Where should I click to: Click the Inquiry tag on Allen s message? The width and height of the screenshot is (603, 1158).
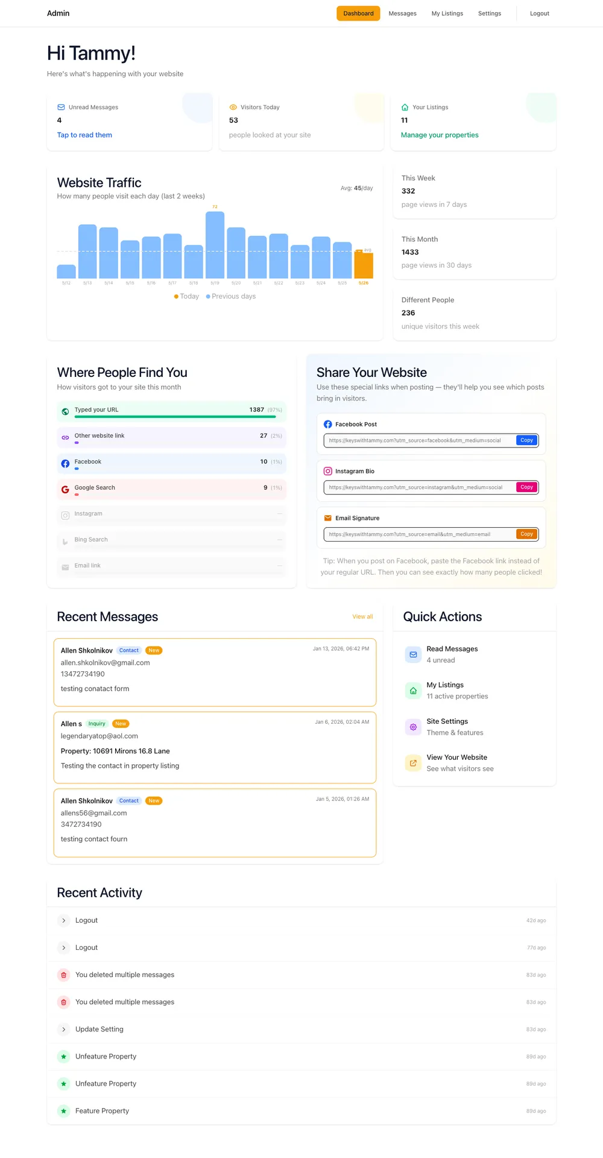pos(96,724)
